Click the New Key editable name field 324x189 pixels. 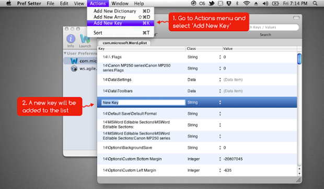pos(143,103)
